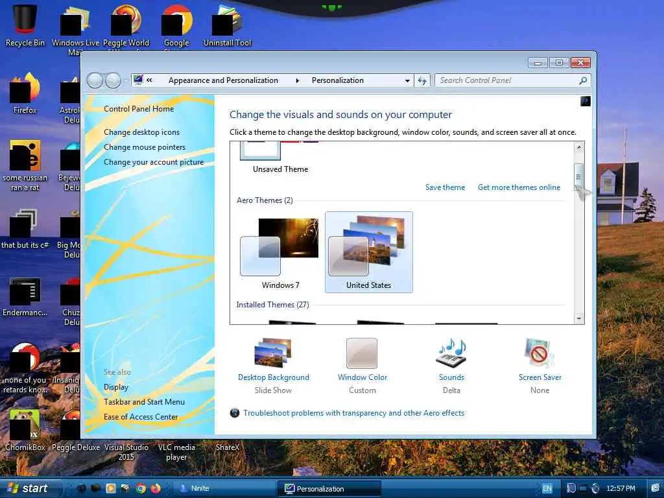Viewport: 664px width, 498px height.
Task: Click the ShareX desktop label
Action: 228,447
